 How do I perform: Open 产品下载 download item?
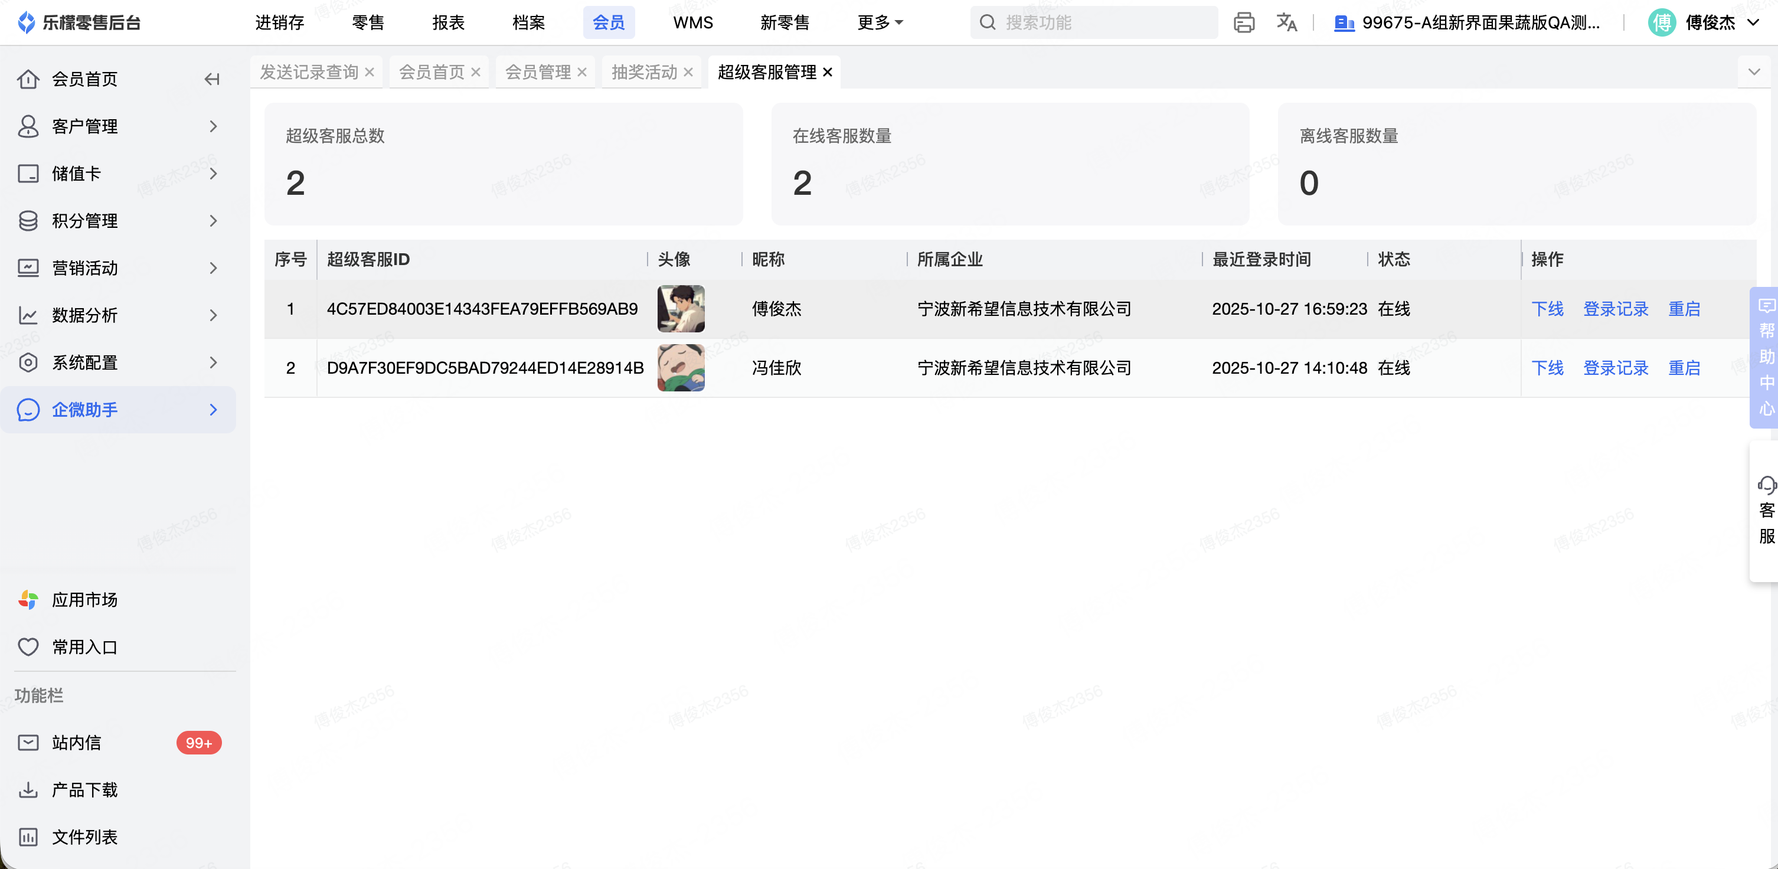point(84,790)
